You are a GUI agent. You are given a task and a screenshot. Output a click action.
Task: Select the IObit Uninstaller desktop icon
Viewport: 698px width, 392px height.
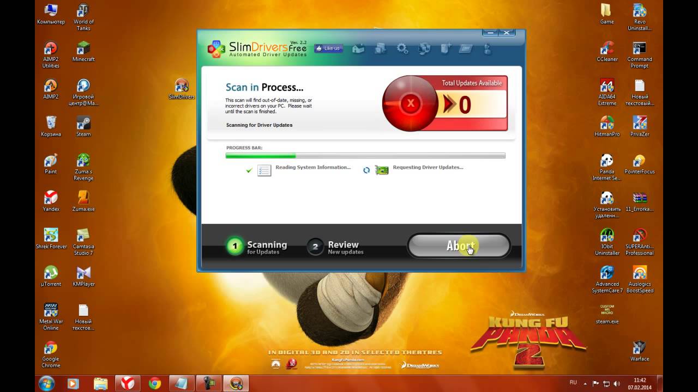click(x=607, y=242)
